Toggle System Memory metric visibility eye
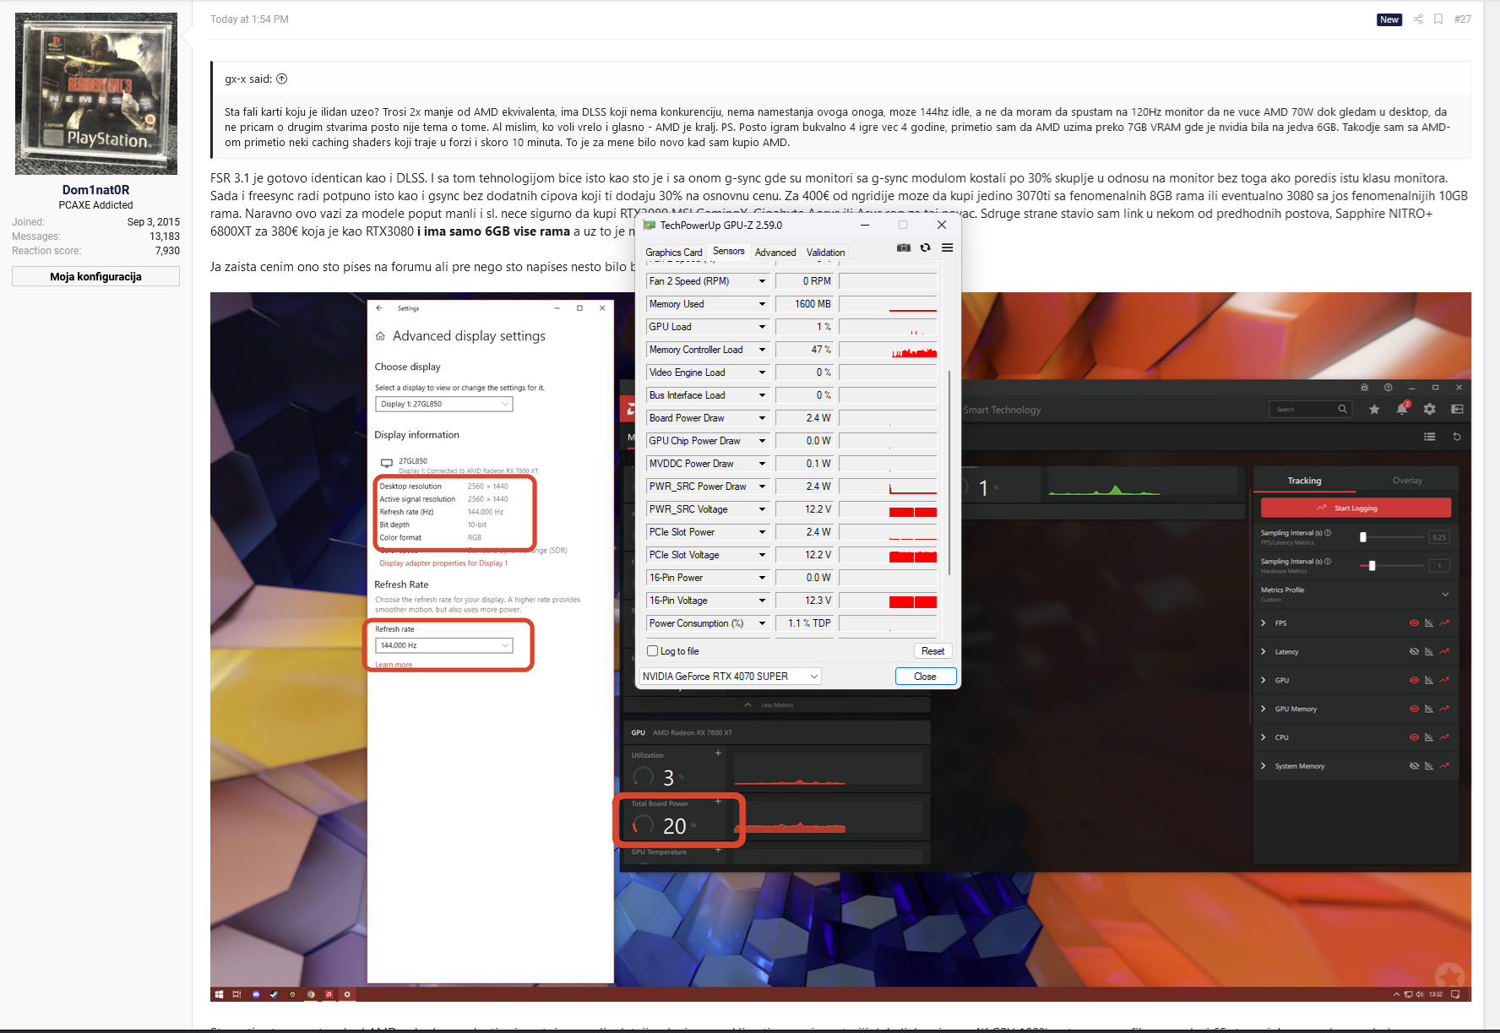This screenshot has height=1033, width=1500. tap(1414, 766)
